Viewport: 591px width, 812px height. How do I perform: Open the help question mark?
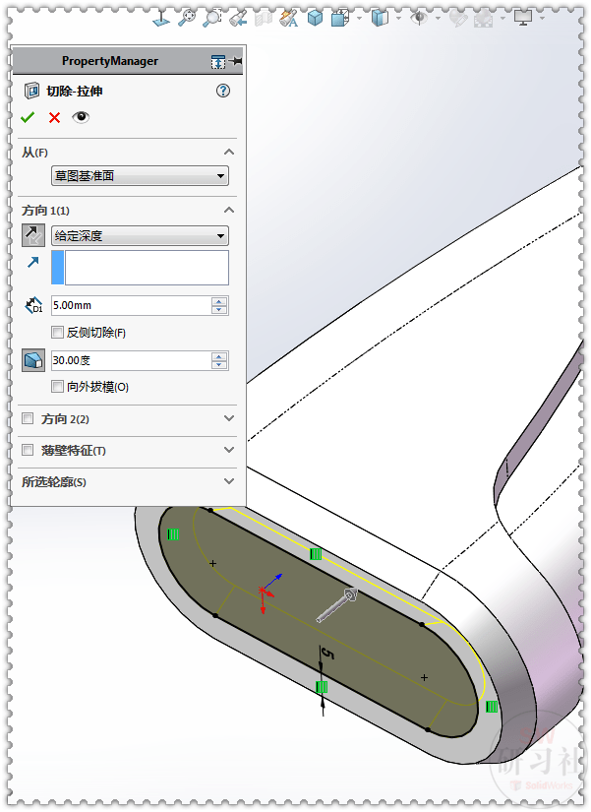tap(223, 91)
